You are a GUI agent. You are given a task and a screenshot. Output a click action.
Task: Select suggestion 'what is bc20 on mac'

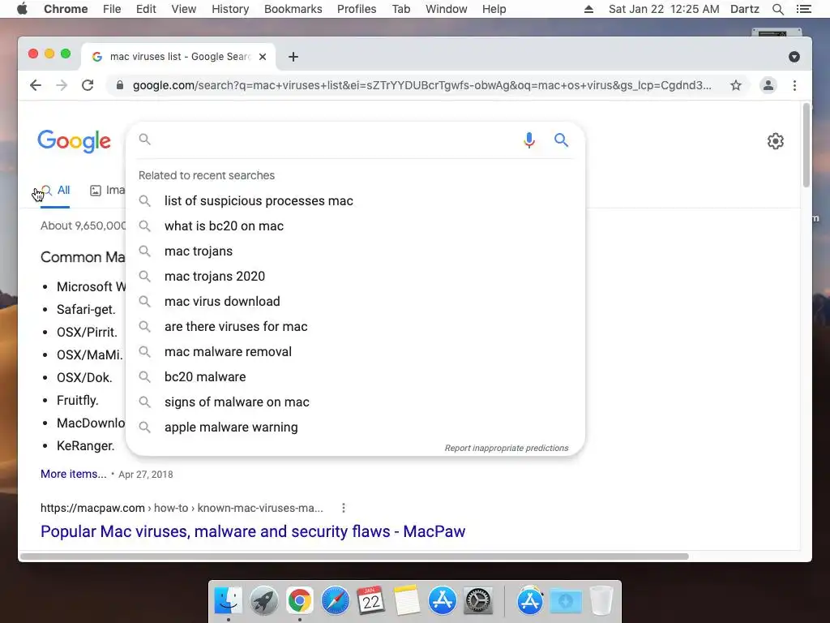pos(355,226)
